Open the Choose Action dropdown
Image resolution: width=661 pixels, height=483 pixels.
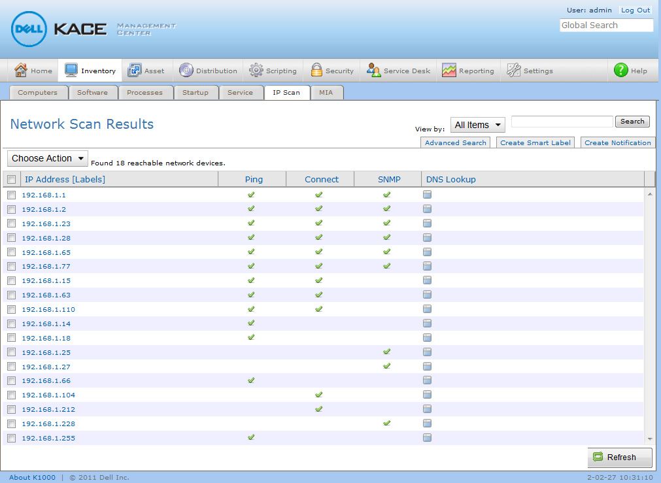click(x=46, y=158)
